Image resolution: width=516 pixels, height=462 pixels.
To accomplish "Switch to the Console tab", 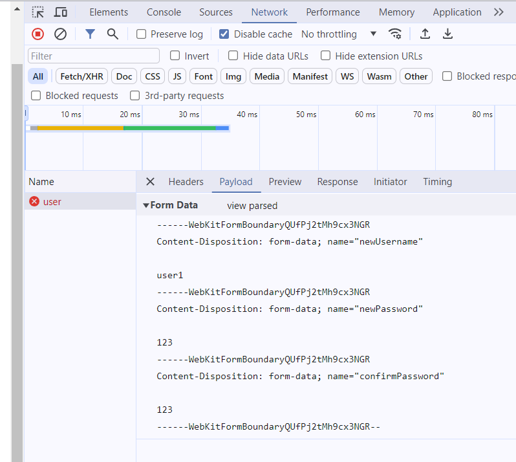I will [164, 12].
